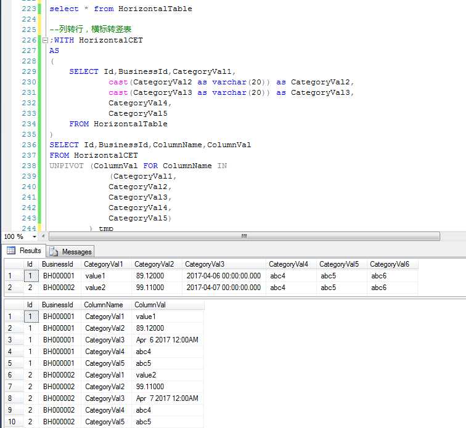Click the Messages tab icon
Viewport: 466px width, 428px height.
click(54, 252)
